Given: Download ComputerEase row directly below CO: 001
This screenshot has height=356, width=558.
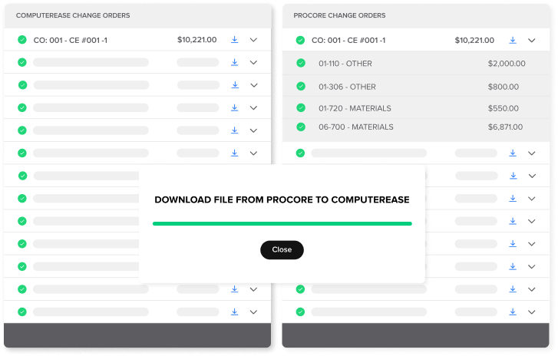Looking at the screenshot, I should point(235,63).
